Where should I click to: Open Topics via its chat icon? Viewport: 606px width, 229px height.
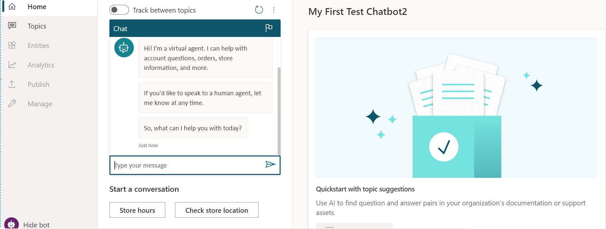(12, 26)
